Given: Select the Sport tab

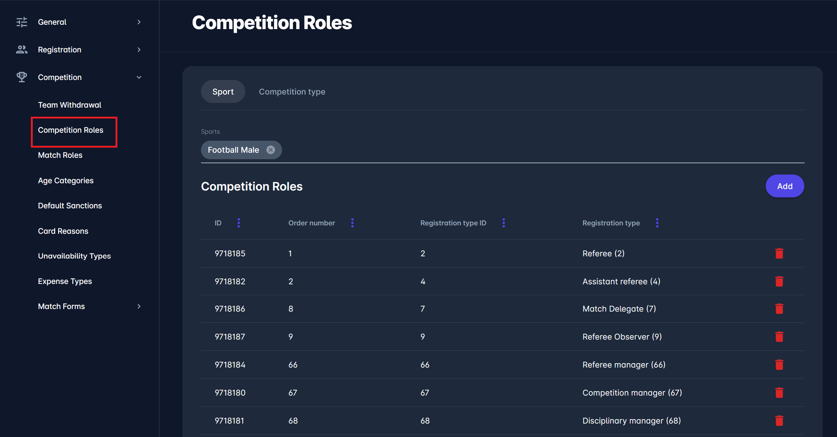Looking at the screenshot, I should click(223, 92).
